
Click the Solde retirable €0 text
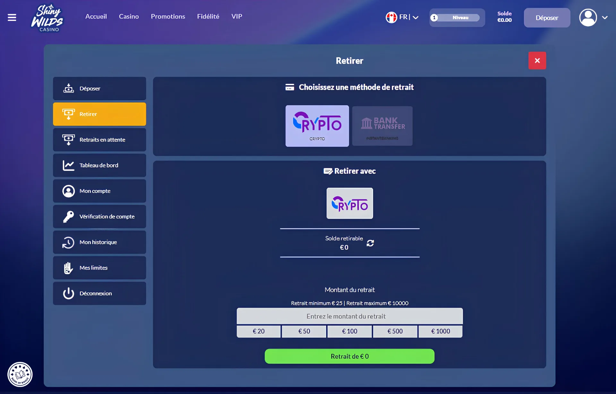pos(344,243)
